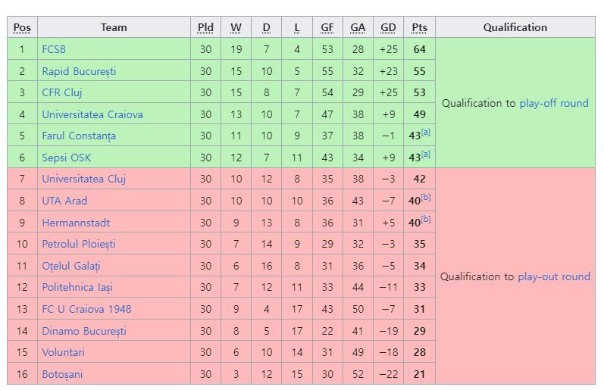Click the Rapid București team link
This screenshot has width=604, height=390.
[79, 71]
